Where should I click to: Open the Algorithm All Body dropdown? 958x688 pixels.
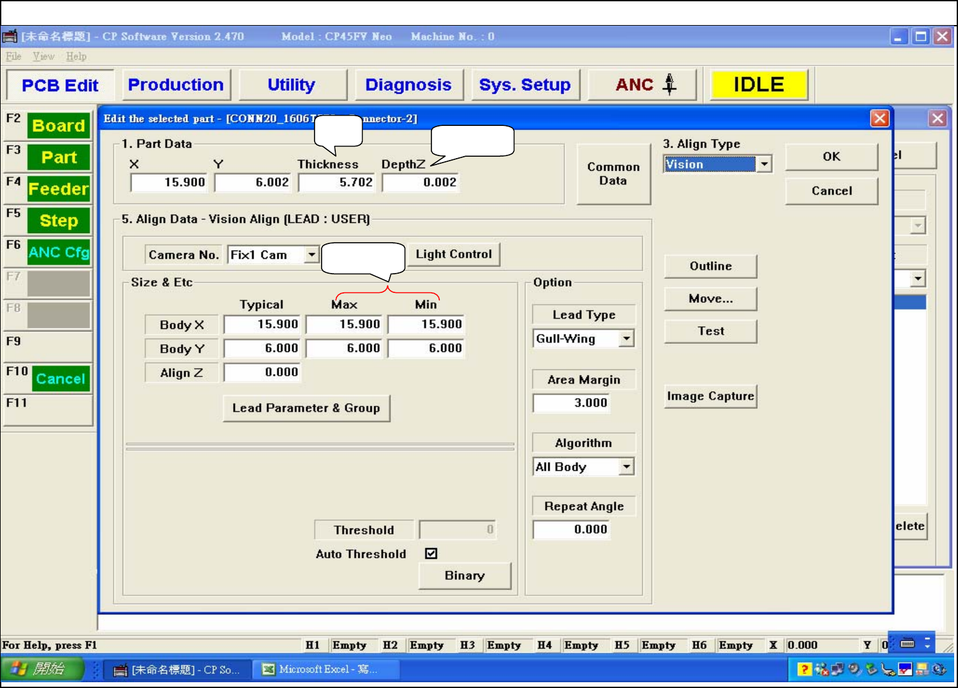(627, 467)
